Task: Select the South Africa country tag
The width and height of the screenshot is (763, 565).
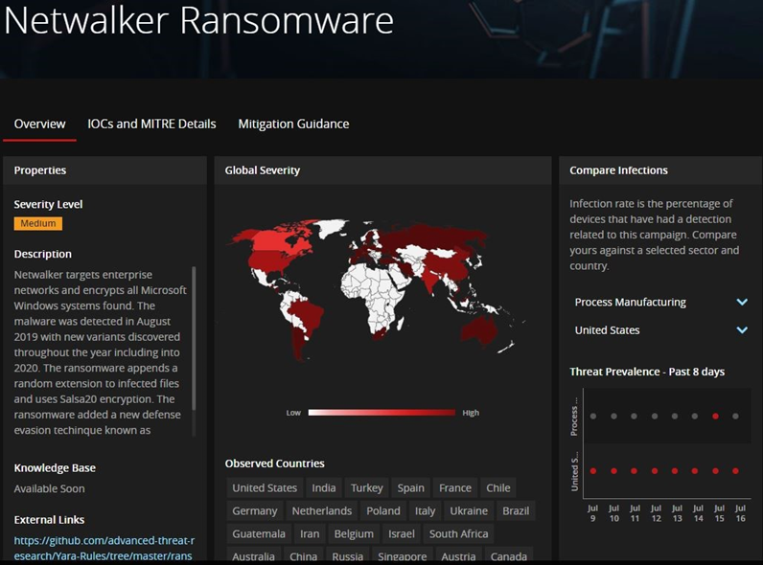Action: (458, 533)
